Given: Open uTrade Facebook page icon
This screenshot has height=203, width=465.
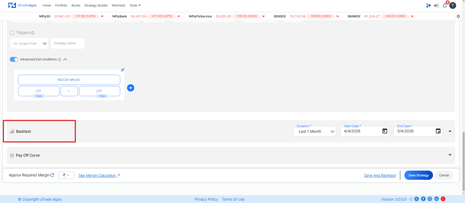Looking at the screenshot, I should coord(423,199).
